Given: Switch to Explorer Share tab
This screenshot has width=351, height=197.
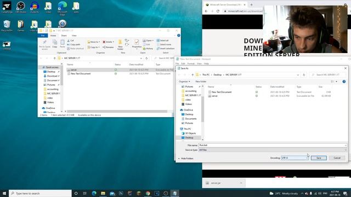Looking at the screenshot, I should pos(64,36).
